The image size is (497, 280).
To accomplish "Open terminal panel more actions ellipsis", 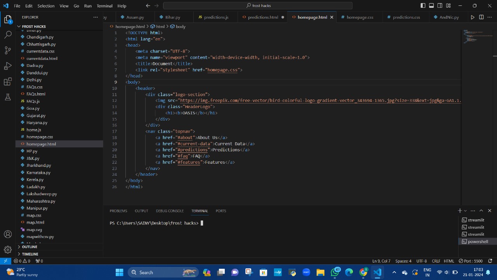I will tap(473, 211).
